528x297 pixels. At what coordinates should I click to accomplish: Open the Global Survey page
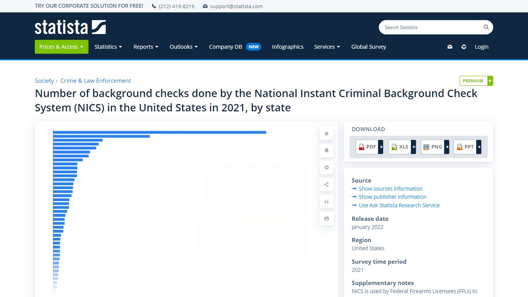[x=369, y=47]
